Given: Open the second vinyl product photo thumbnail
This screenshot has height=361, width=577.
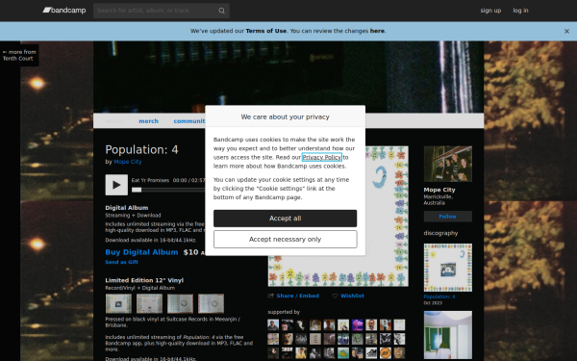Looking at the screenshot, I should pyautogui.click(x=149, y=303).
